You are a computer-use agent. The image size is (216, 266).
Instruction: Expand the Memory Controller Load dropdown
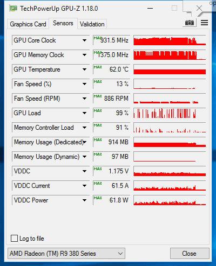(x=84, y=128)
